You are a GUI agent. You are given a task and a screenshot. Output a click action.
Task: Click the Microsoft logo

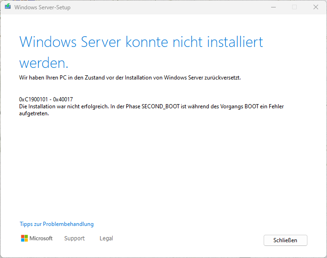click(37, 238)
